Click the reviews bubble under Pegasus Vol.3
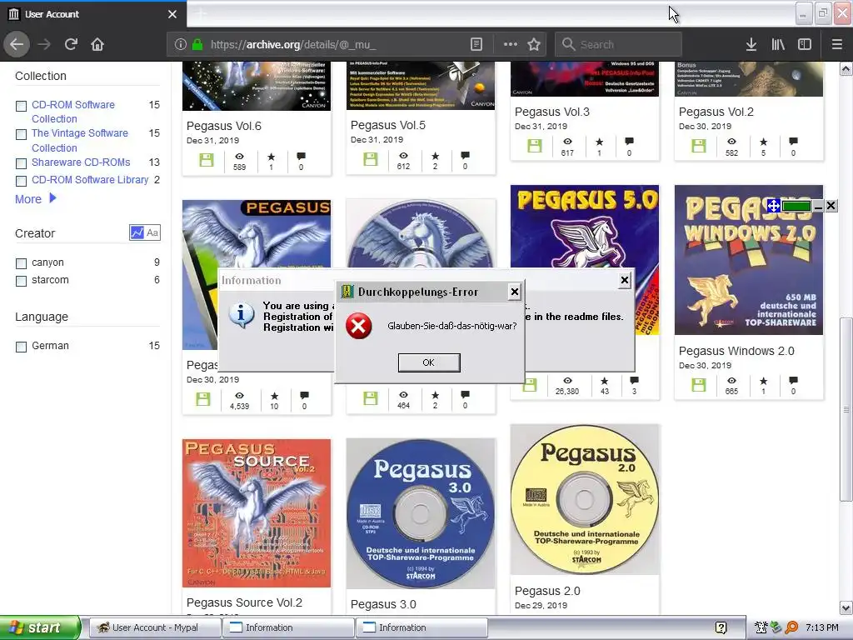The height and width of the screenshot is (640, 853). [x=629, y=142]
